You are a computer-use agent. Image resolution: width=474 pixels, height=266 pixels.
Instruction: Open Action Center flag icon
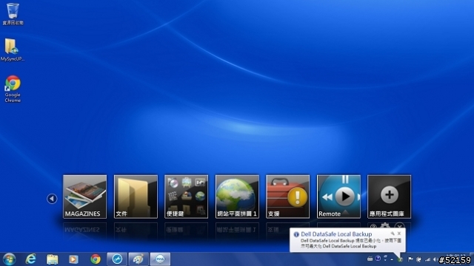click(x=410, y=259)
